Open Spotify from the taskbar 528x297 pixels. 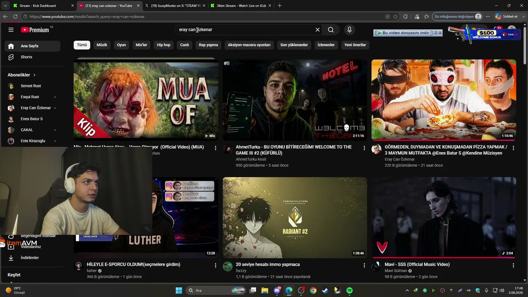click(x=349, y=290)
